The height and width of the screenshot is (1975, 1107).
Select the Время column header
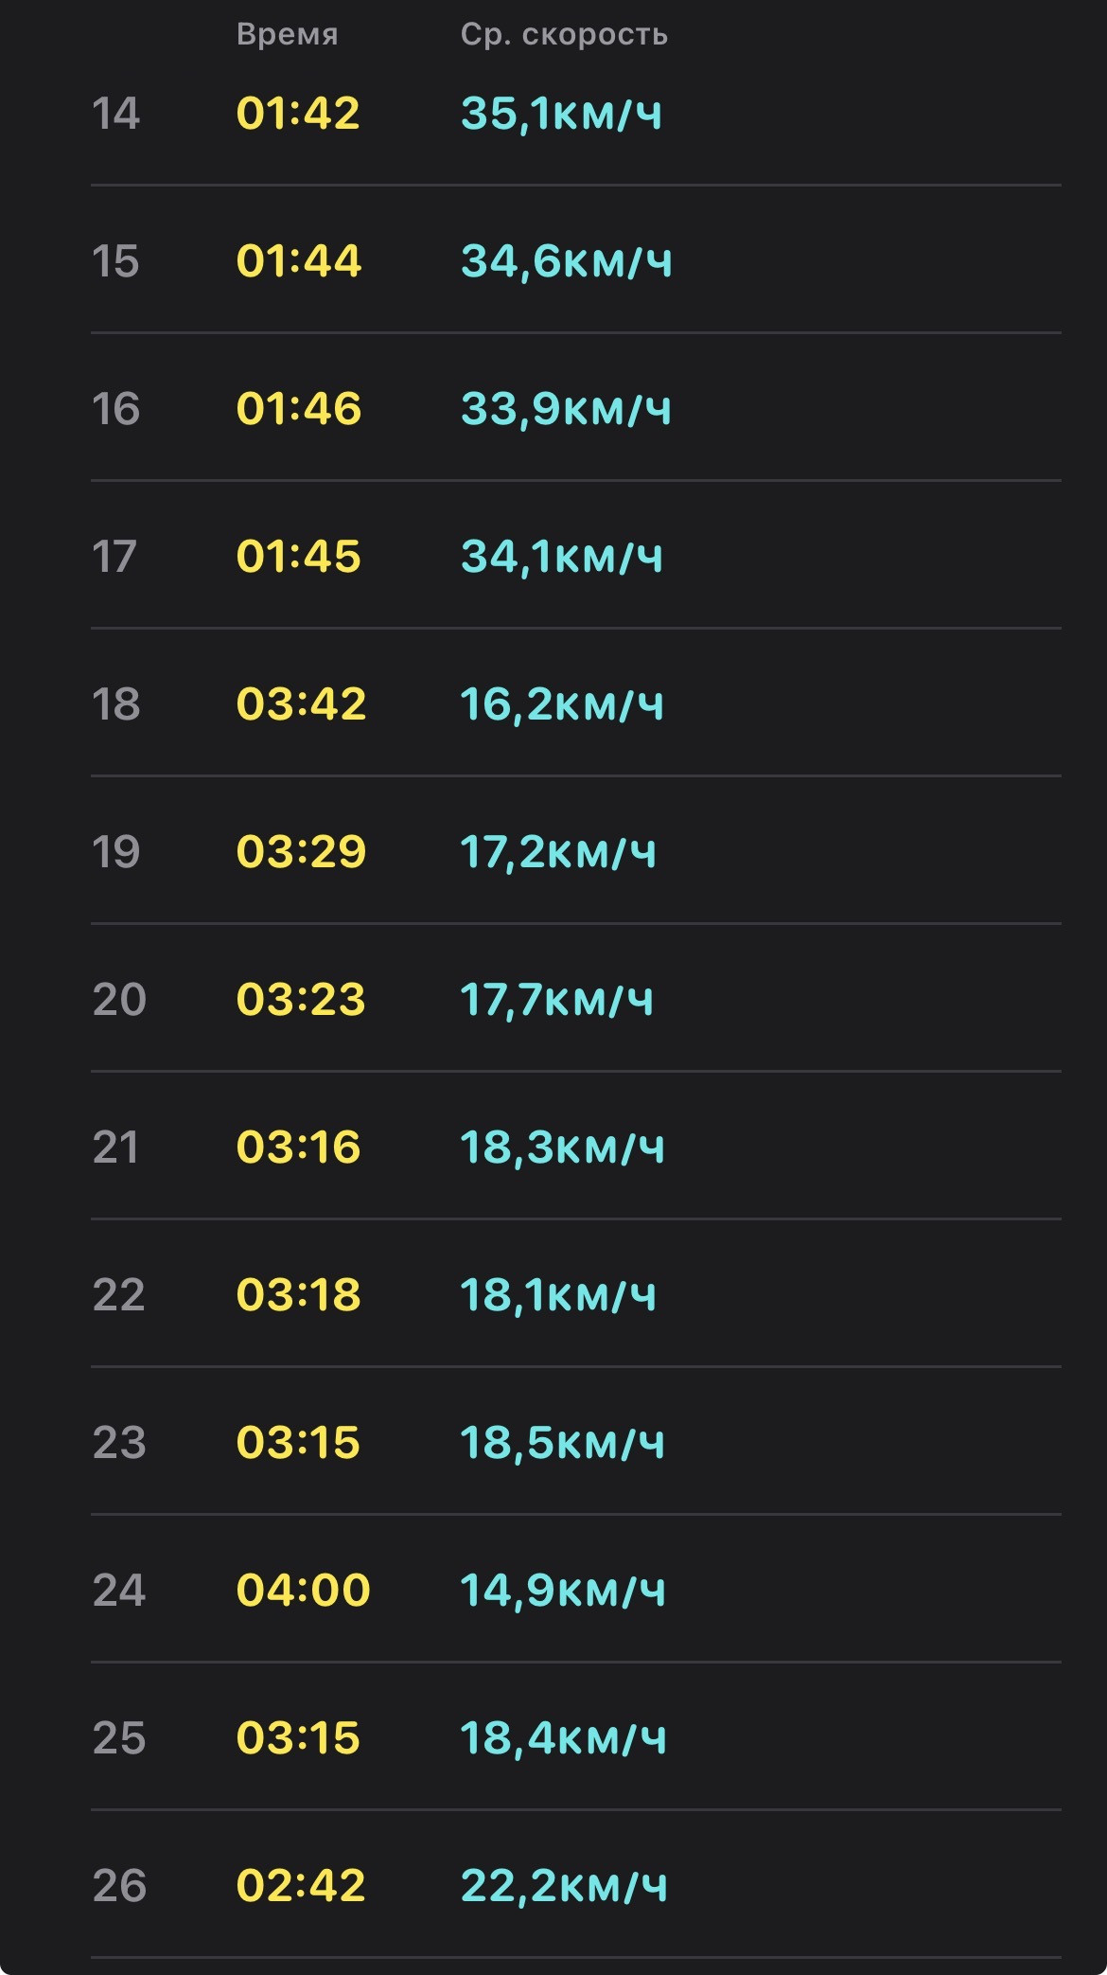pyautogui.click(x=287, y=35)
